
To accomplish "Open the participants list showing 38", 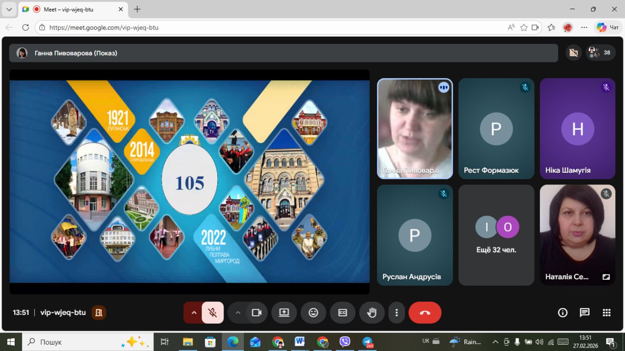I will (x=601, y=53).
